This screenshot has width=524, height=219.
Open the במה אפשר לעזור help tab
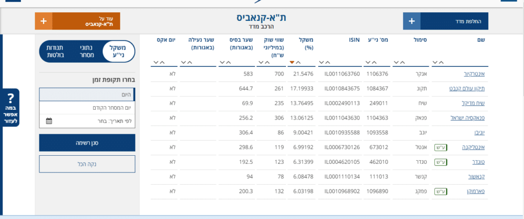tap(11, 107)
